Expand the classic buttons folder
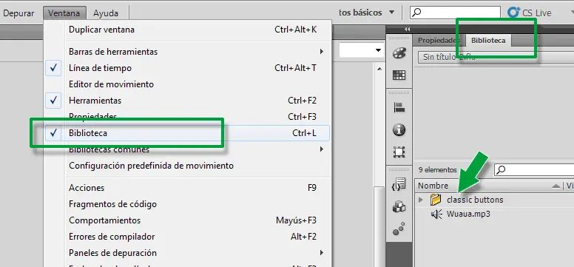Image resolution: width=574 pixels, height=267 pixels. coord(421,200)
